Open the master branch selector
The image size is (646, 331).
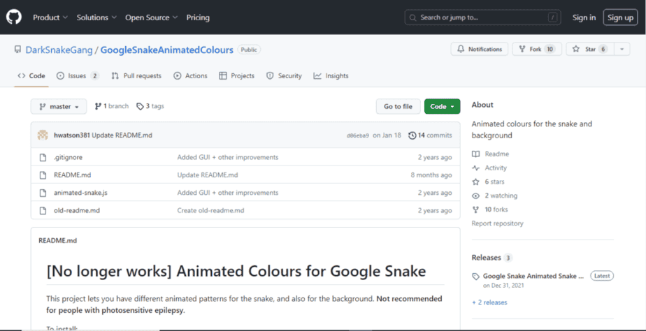(x=59, y=106)
